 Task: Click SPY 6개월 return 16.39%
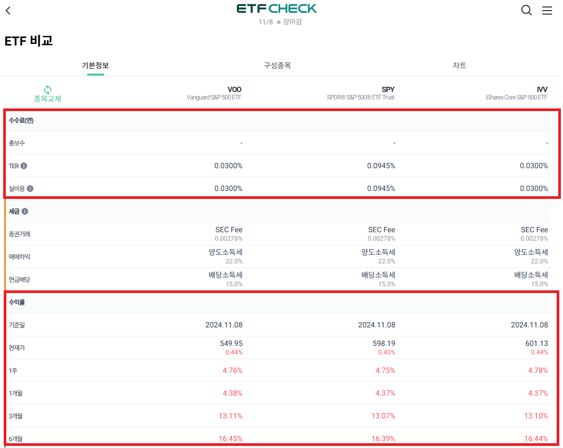383,438
